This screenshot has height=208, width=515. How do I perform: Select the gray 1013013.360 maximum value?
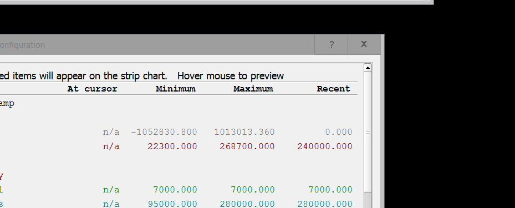point(244,132)
